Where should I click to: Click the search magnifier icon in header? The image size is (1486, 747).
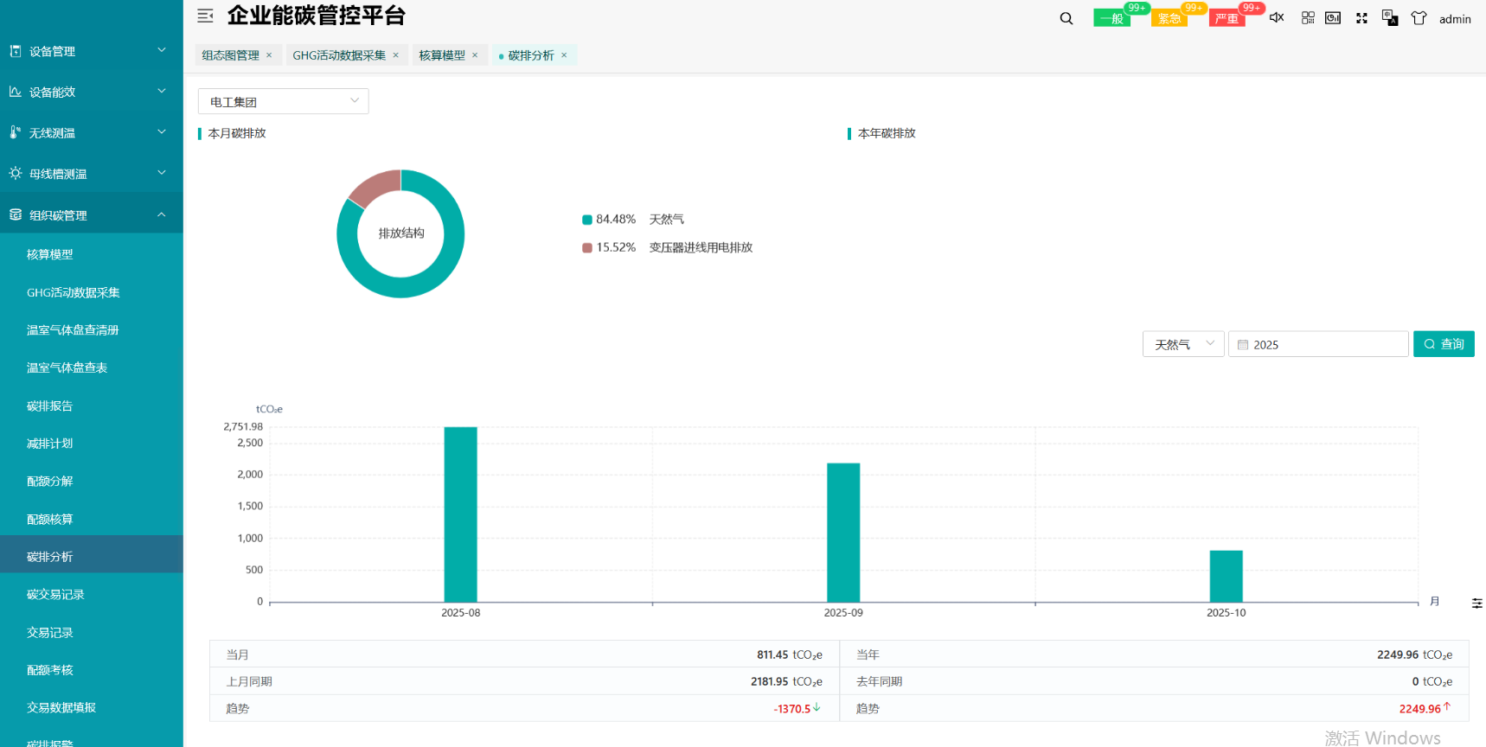1066,18
